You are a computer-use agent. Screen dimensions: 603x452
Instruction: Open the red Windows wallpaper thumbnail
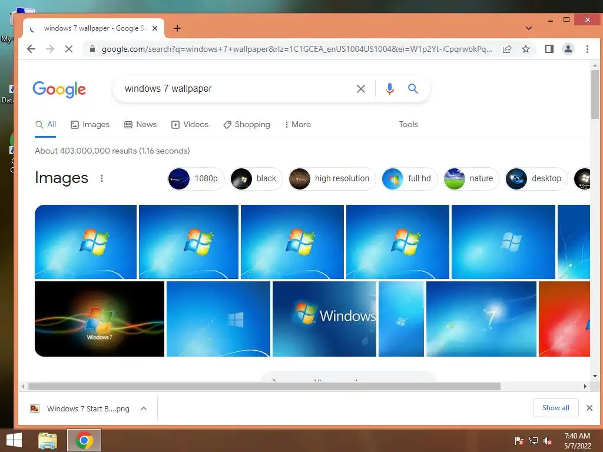[564, 319]
